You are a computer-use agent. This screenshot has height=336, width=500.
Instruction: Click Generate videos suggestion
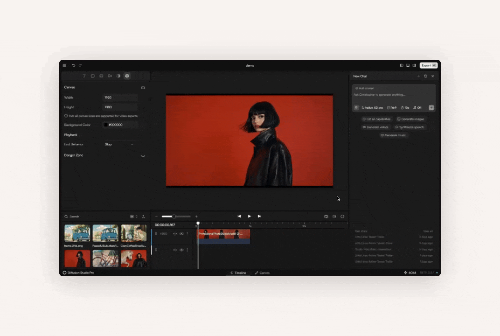coord(375,127)
